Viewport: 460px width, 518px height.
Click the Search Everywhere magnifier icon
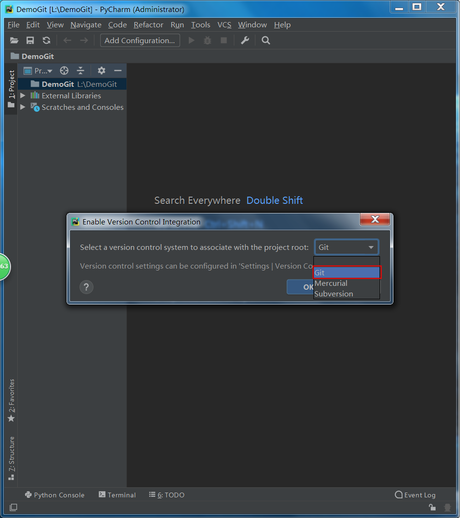tap(265, 40)
